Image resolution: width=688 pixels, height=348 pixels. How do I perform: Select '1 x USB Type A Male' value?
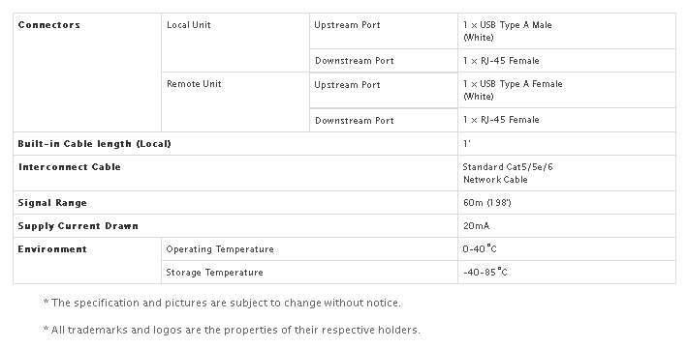507,31
